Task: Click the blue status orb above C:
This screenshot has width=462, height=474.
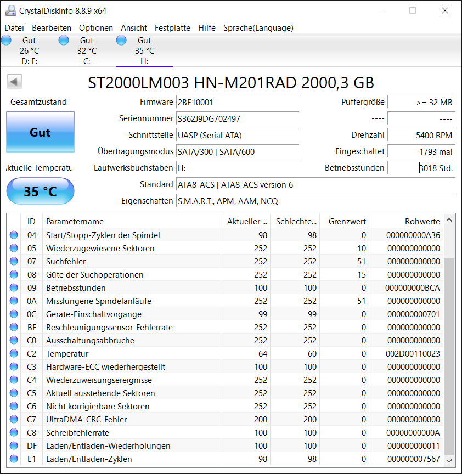Action: click(x=64, y=40)
